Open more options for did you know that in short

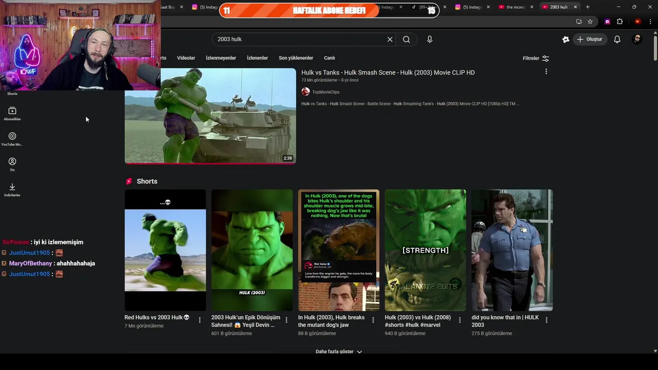(546, 320)
